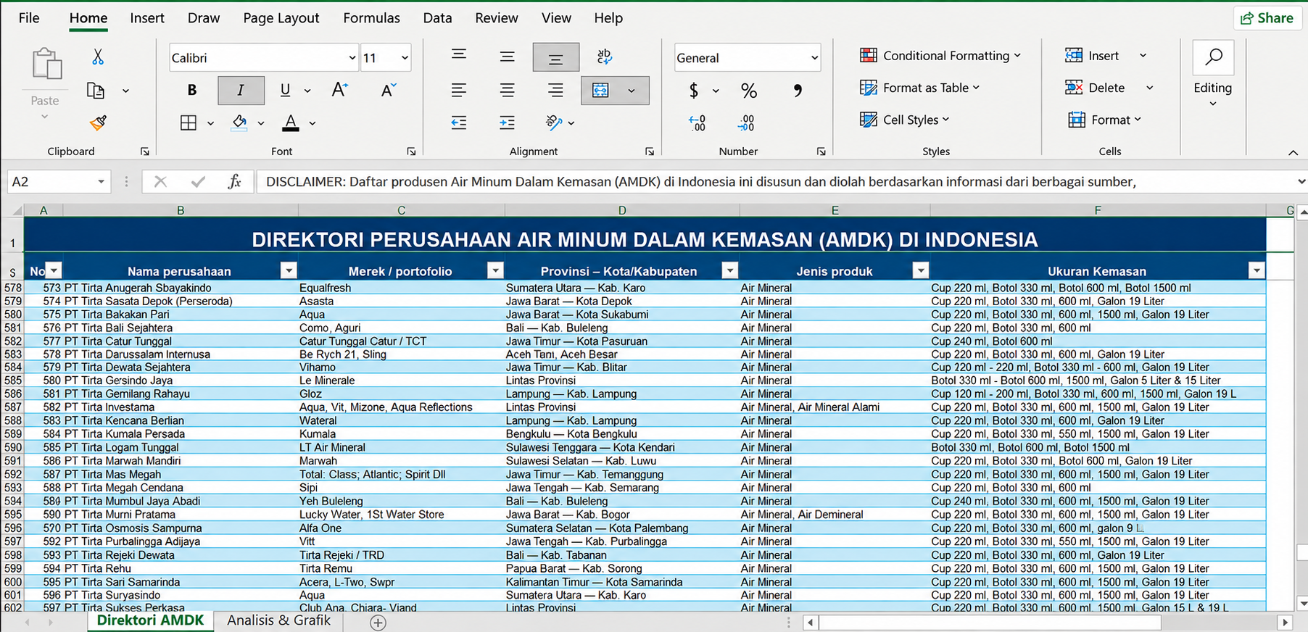Toggle Bold formatting
Image resolution: width=1308 pixels, height=632 pixels.
pos(192,90)
